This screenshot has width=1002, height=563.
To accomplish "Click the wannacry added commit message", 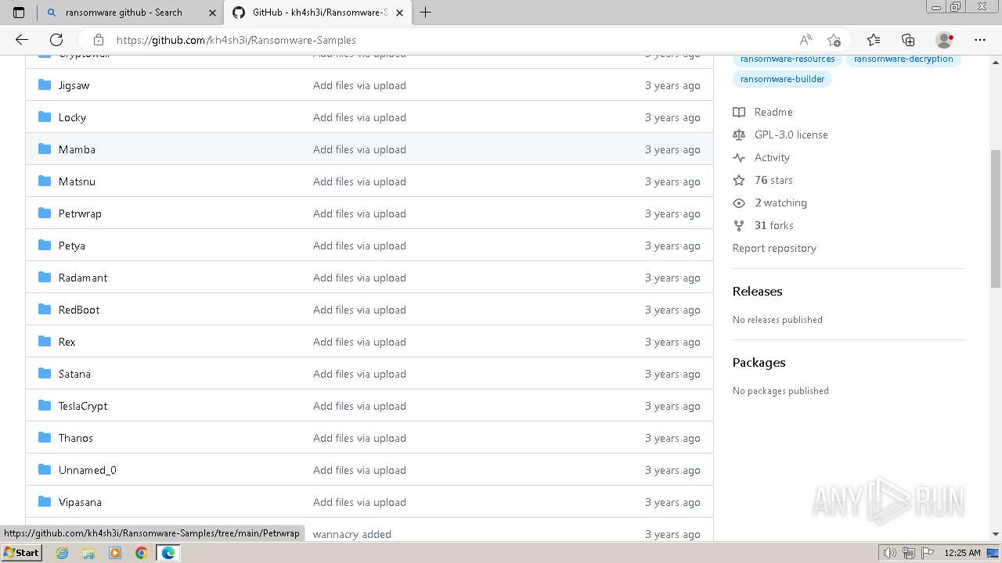I will point(352,534).
